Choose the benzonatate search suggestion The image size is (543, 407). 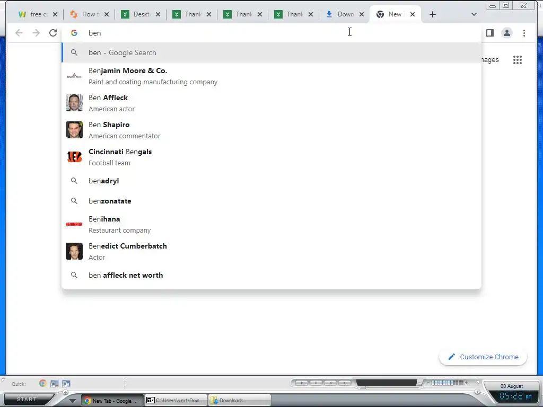pyautogui.click(x=271, y=201)
